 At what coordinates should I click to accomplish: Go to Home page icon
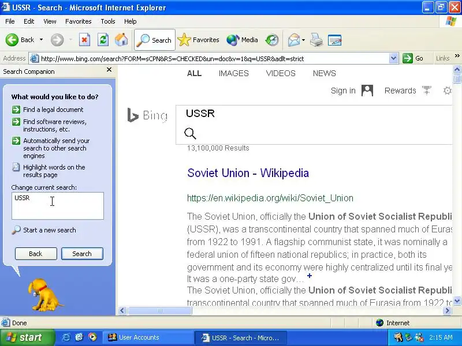tap(121, 40)
